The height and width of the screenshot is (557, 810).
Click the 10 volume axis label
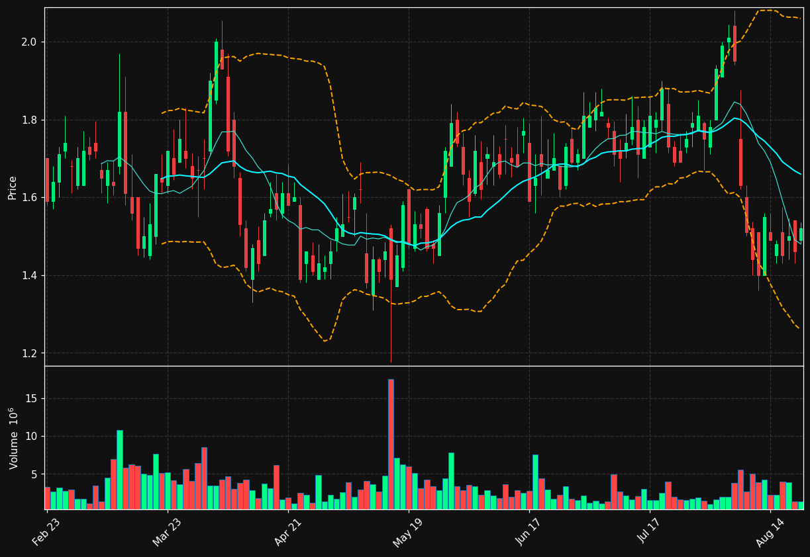click(32, 437)
